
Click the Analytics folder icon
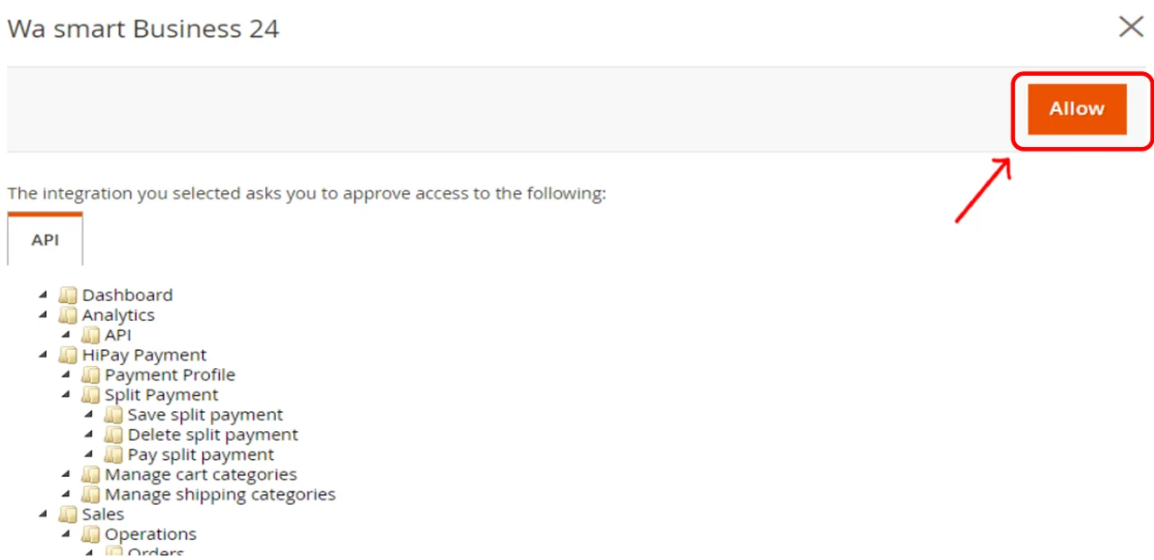point(68,315)
